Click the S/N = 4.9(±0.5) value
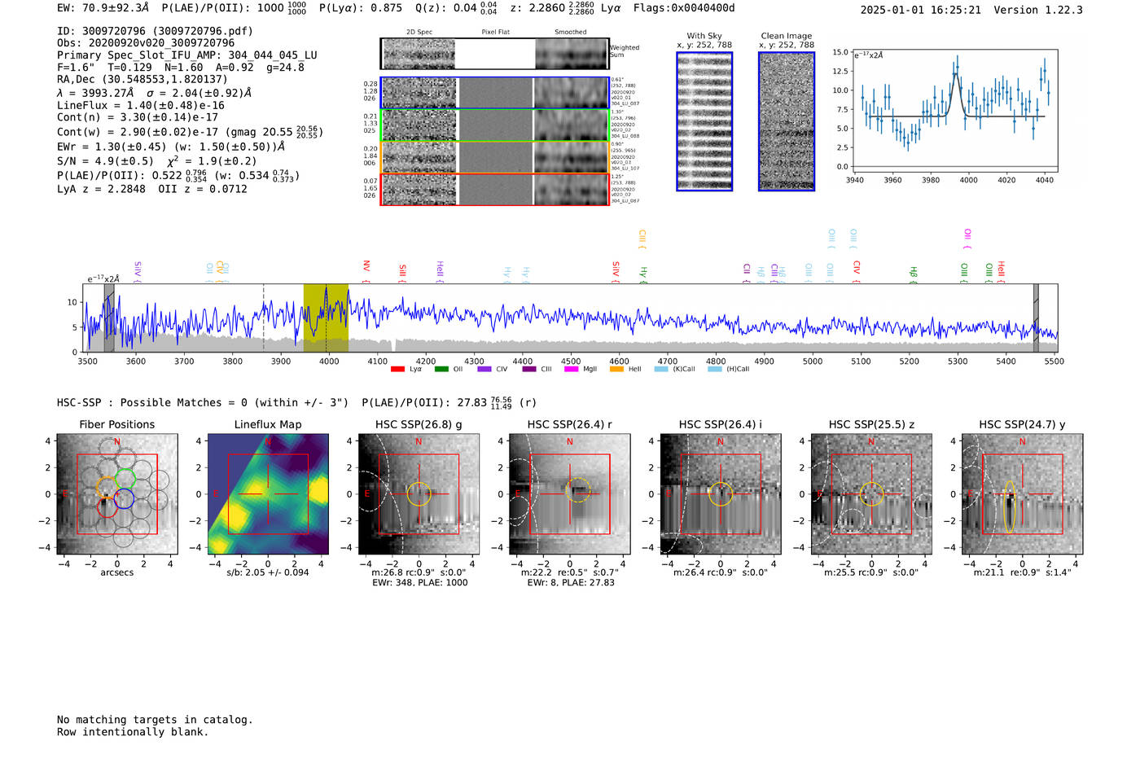The image size is (1140, 776). 105,161
